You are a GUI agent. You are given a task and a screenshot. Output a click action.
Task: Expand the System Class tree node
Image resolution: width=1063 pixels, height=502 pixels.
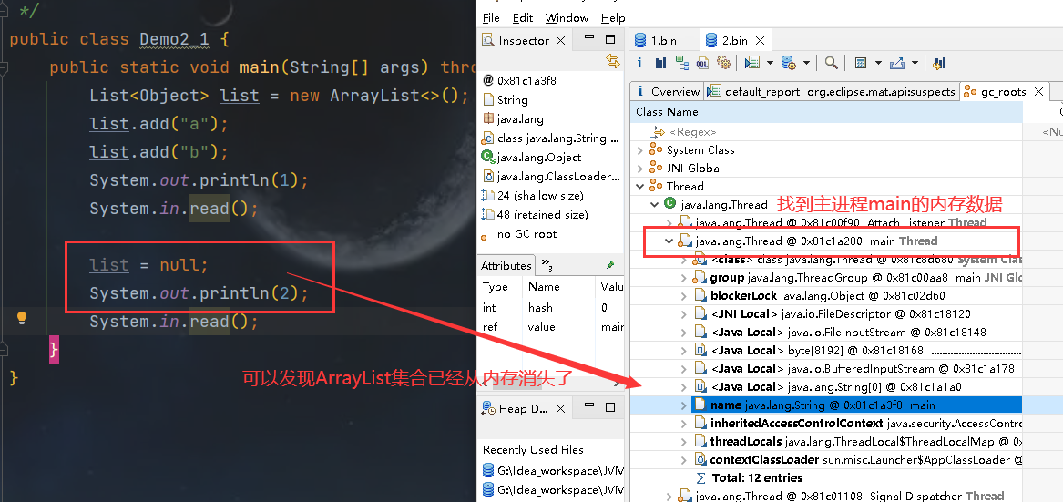(639, 150)
